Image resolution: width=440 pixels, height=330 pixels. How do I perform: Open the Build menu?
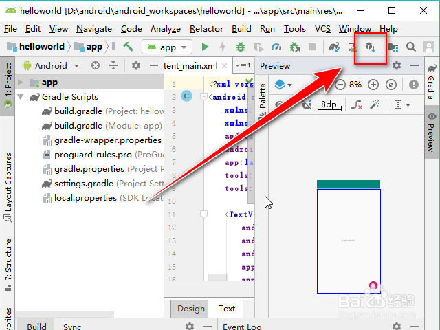241,29
